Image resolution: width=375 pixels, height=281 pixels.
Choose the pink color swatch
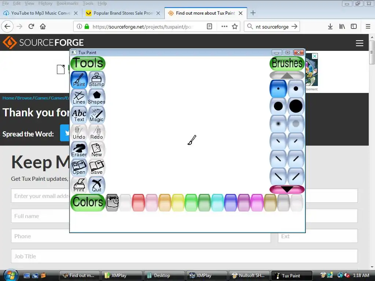152,203
